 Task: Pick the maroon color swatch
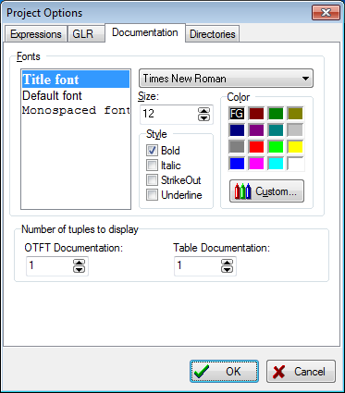[x=256, y=114]
